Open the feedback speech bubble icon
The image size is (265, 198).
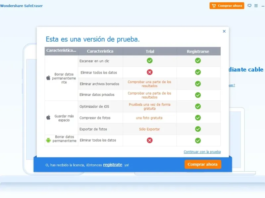coord(249,6)
